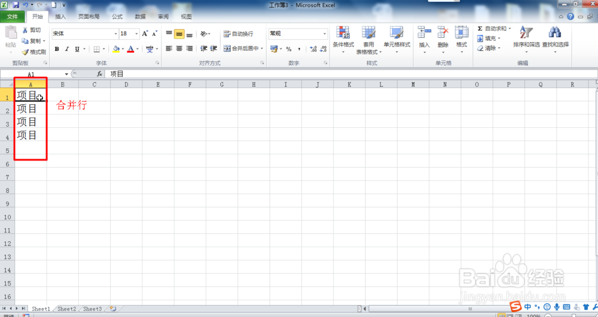
Task: Switch to the 插入 ribbon tab
Action: point(60,17)
